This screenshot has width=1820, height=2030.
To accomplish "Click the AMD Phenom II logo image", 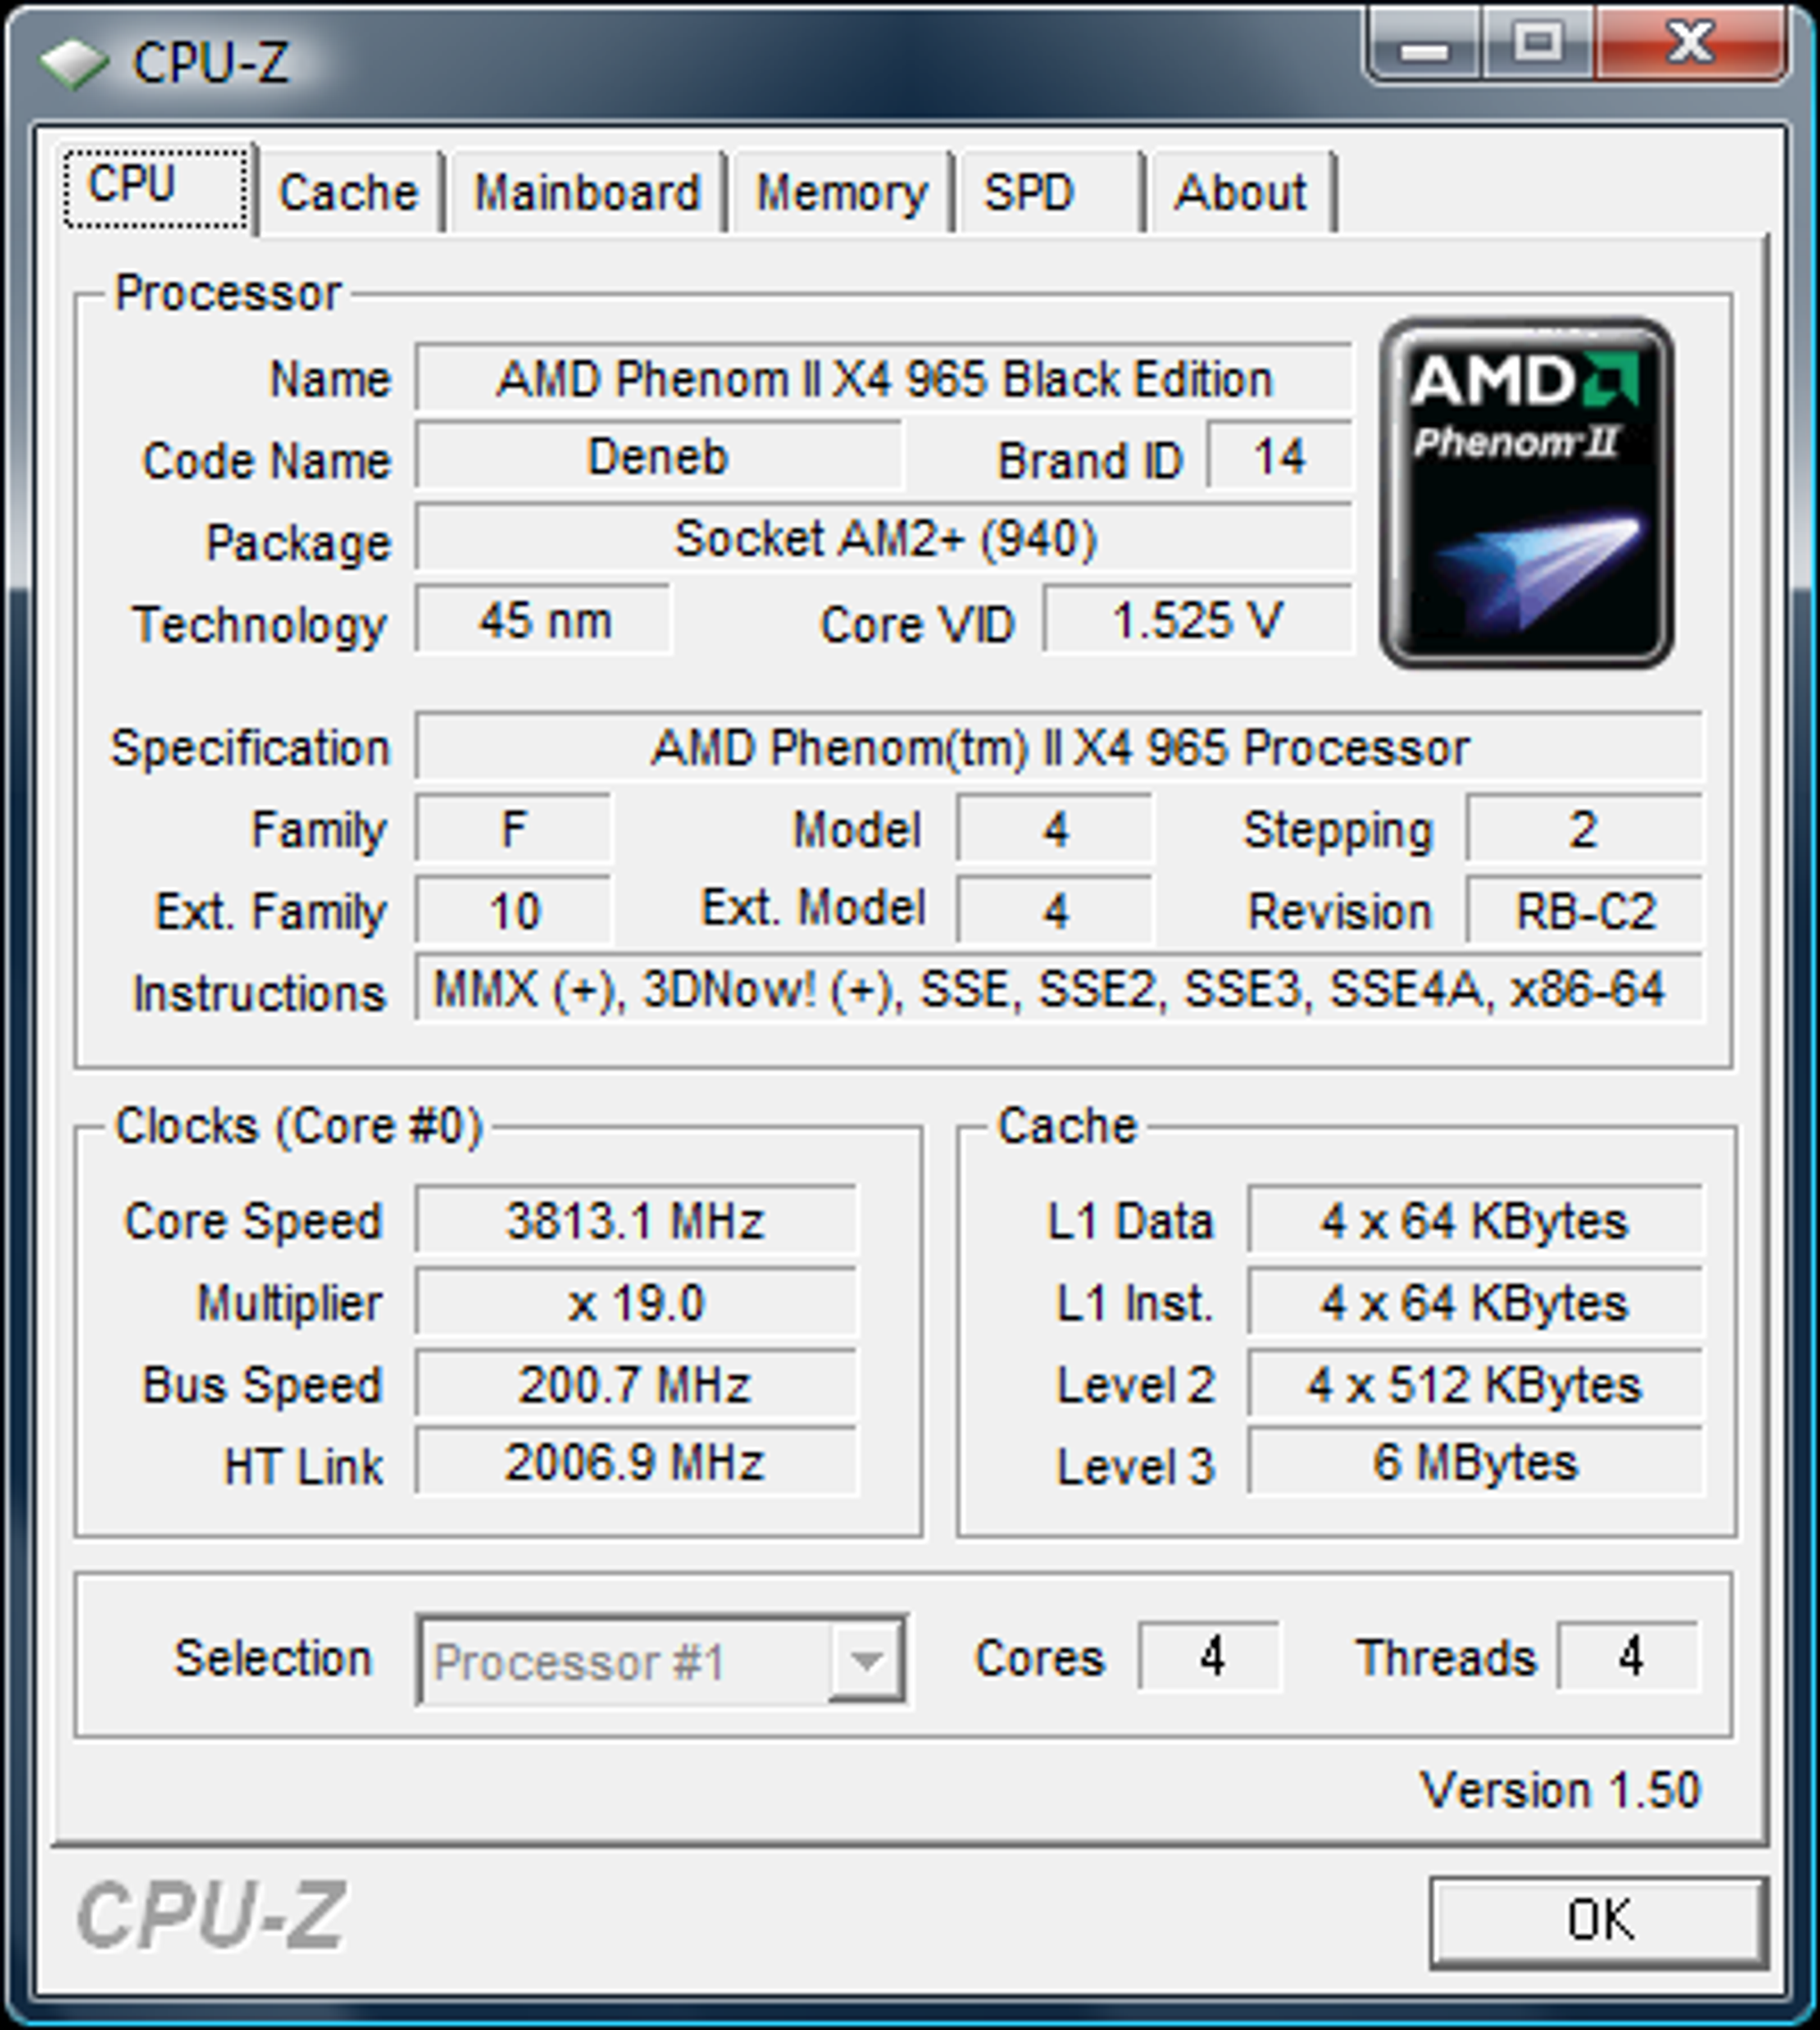I will point(1526,492).
